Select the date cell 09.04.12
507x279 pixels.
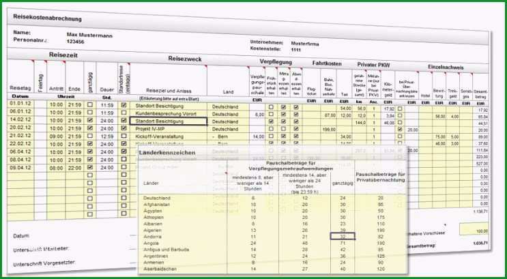(20, 167)
